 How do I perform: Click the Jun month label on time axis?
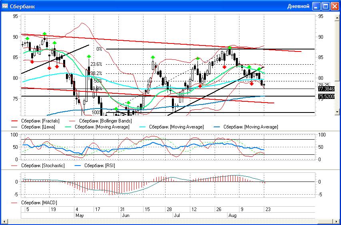pos(126,215)
